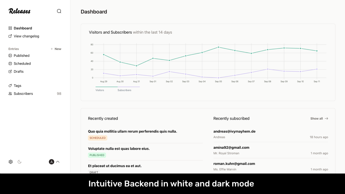Open entry 'Voluptate nulla est quas labore eius'
345x194 pixels.
119,149
